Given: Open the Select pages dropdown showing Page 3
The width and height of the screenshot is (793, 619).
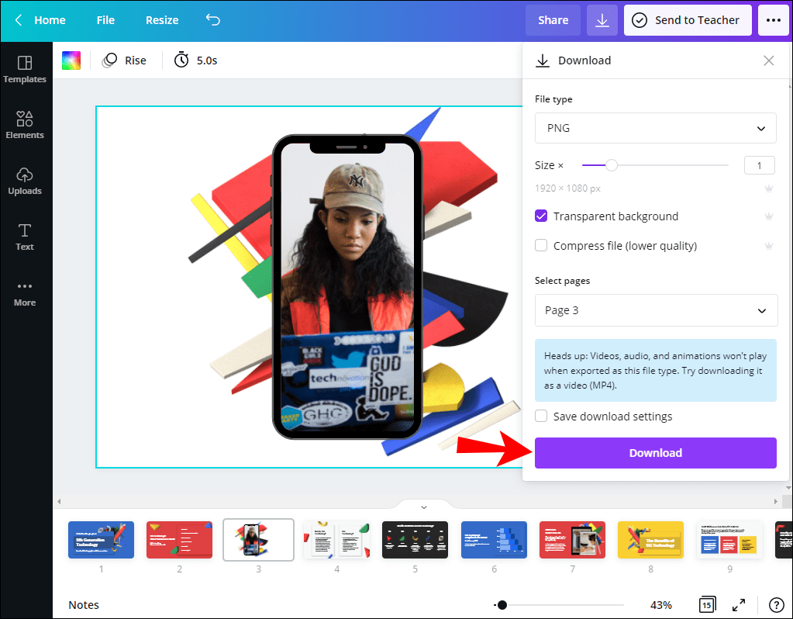Looking at the screenshot, I should coord(655,310).
